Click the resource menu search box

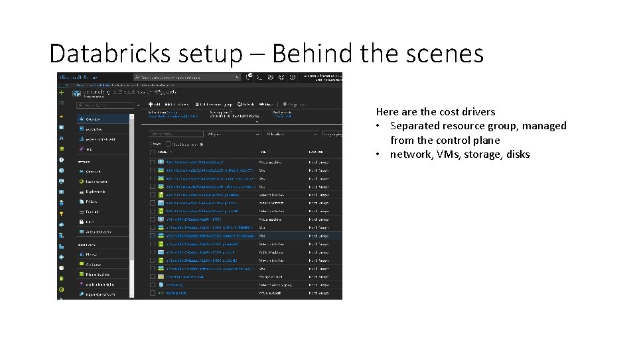click(x=106, y=105)
